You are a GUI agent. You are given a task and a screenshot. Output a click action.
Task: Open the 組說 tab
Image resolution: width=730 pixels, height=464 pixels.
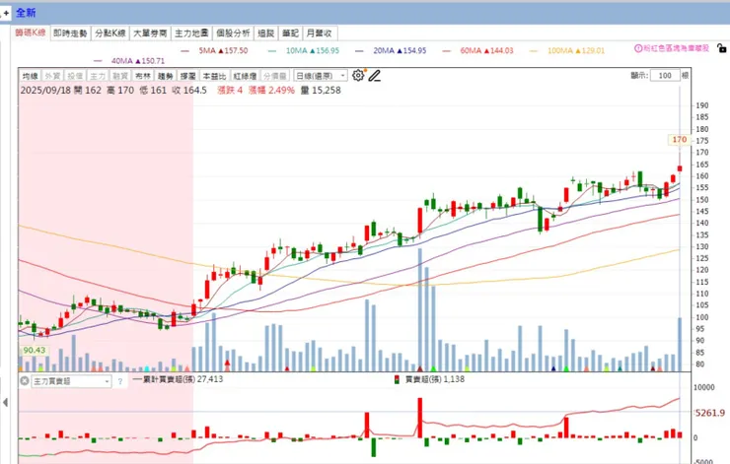coord(265,33)
